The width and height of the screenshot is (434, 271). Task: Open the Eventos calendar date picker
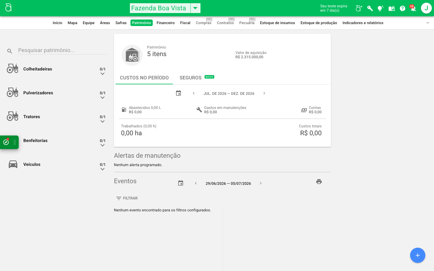(181, 183)
